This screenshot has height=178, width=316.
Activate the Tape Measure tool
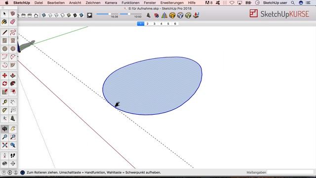tap(4, 102)
